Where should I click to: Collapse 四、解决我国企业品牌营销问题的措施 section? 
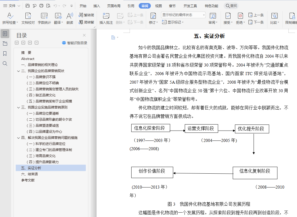[18, 138]
